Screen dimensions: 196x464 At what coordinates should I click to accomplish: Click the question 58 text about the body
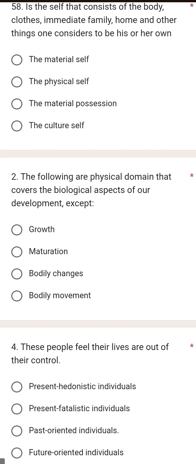(x=94, y=20)
